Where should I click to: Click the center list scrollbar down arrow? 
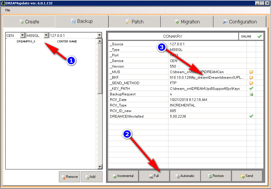pyautogui.click(x=100, y=166)
